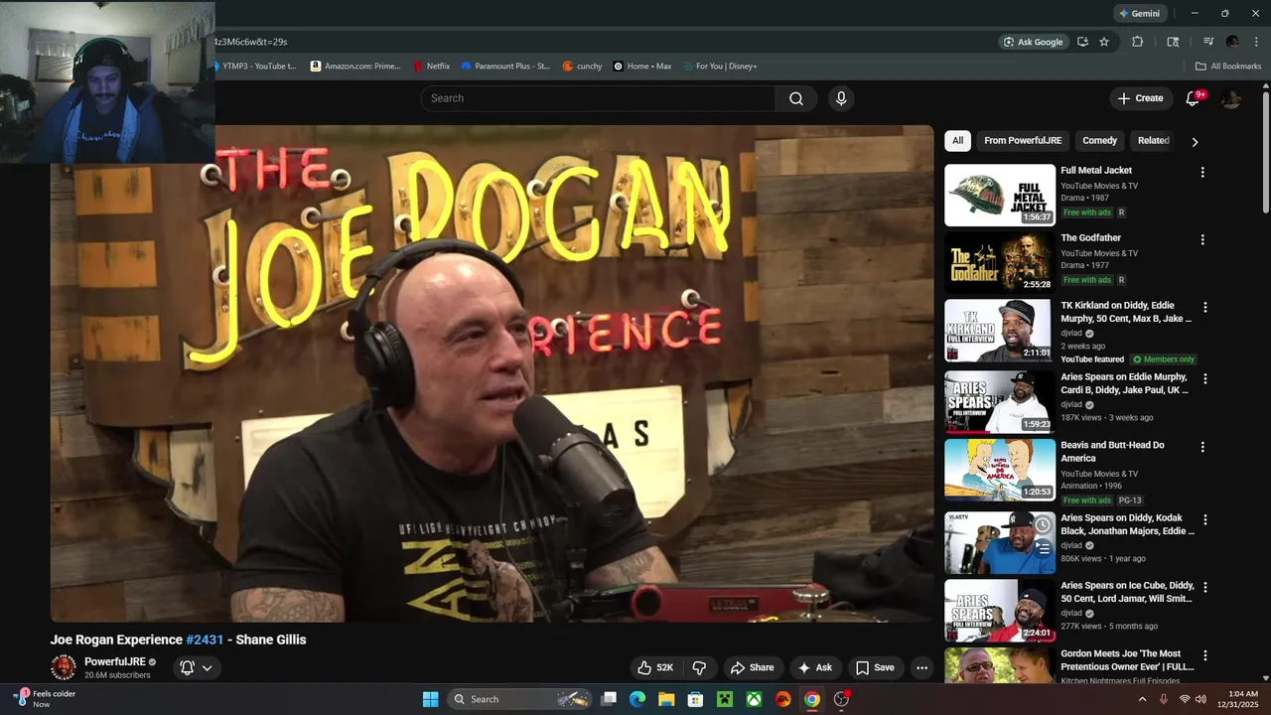Open the Netflix bookmark
Viewport: 1271px width, 715px height.
coord(432,67)
